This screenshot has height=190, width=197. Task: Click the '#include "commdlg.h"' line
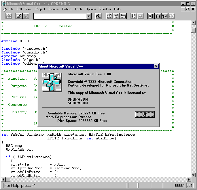click(24, 52)
